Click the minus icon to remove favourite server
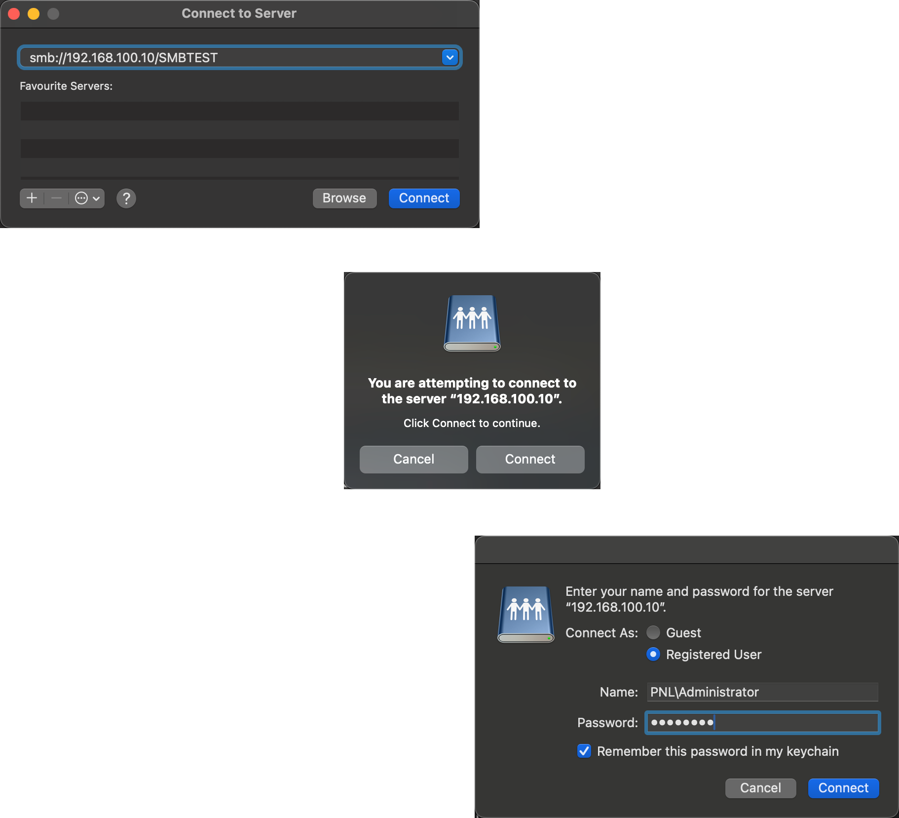This screenshot has width=899, height=818. (57, 198)
